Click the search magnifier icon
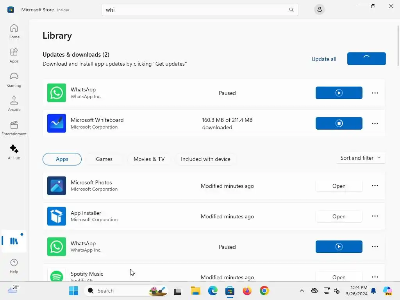Screen dimensions: 400x300 (x=291, y=10)
